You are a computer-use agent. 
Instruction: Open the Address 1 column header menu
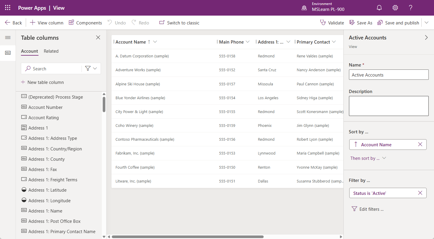288,42
